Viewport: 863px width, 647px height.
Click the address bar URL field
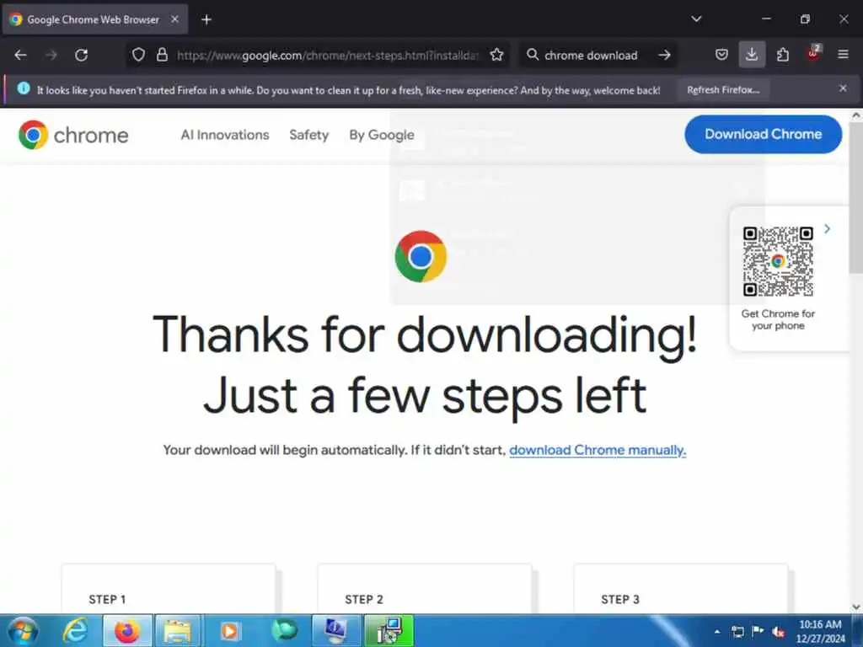click(328, 55)
